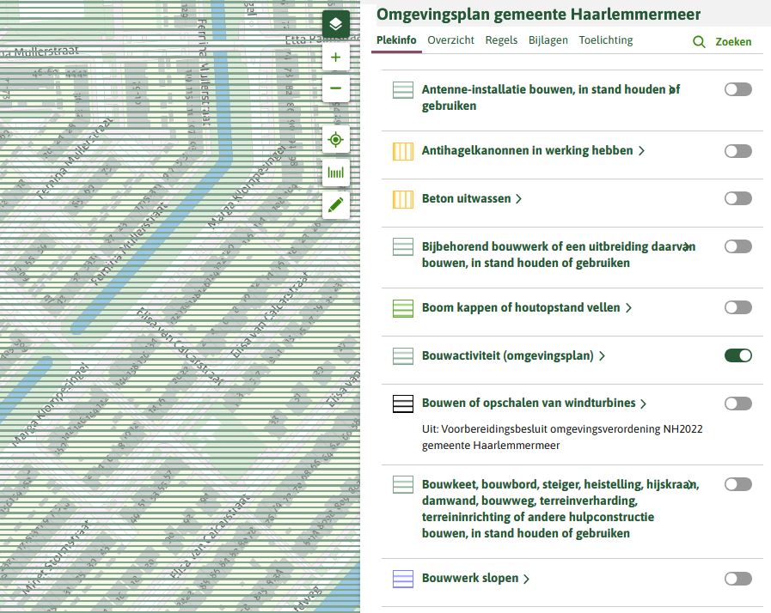This screenshot has height=613, width=771.
Task: Expand the Bouwwerk slopen chevron
Action: [526, 579]
